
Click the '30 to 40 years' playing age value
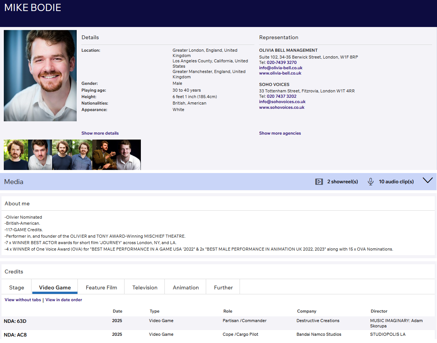186,90
